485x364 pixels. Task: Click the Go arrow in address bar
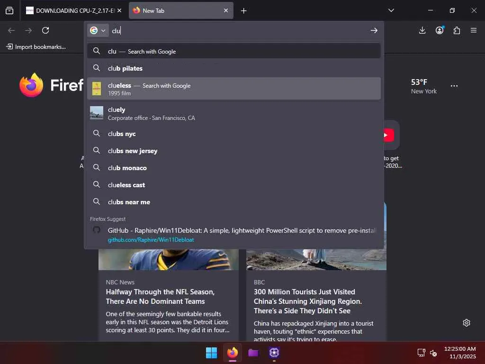click(x=374, y=30)
